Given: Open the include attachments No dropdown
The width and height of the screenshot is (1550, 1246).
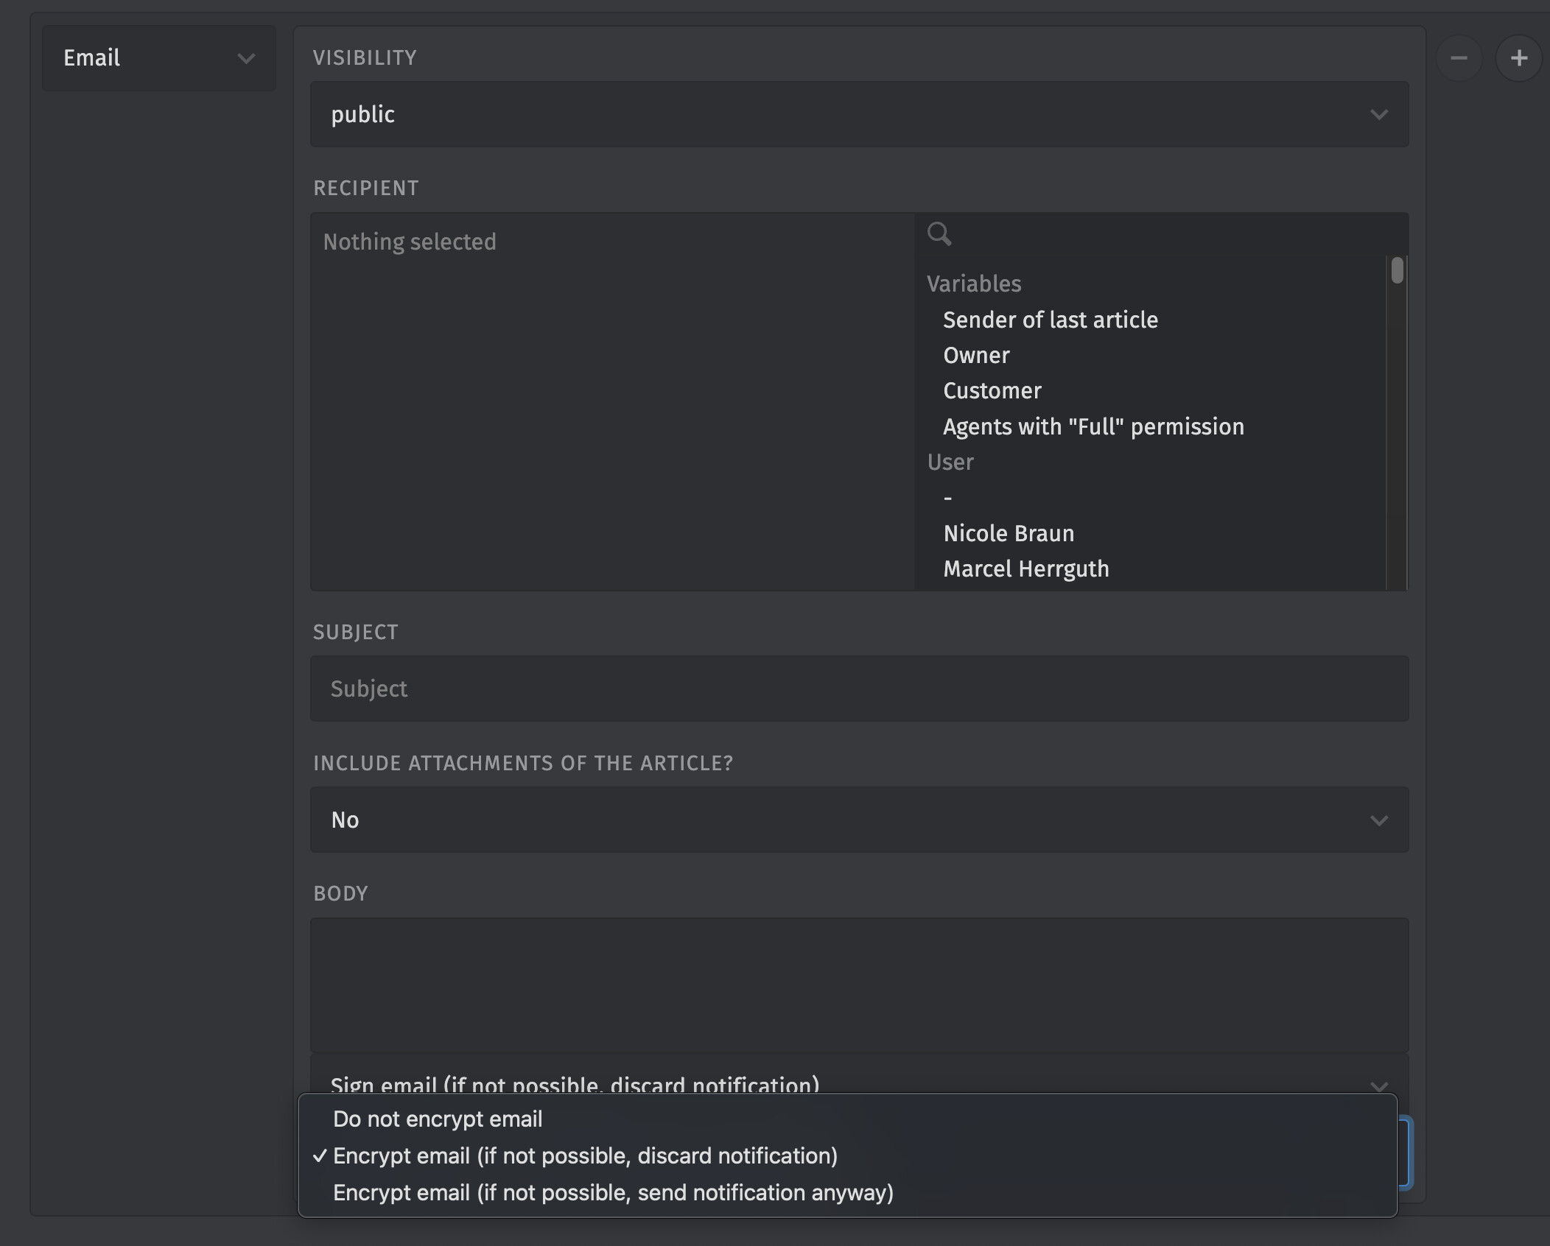Looking at the screenshot, I should [859, 820].
